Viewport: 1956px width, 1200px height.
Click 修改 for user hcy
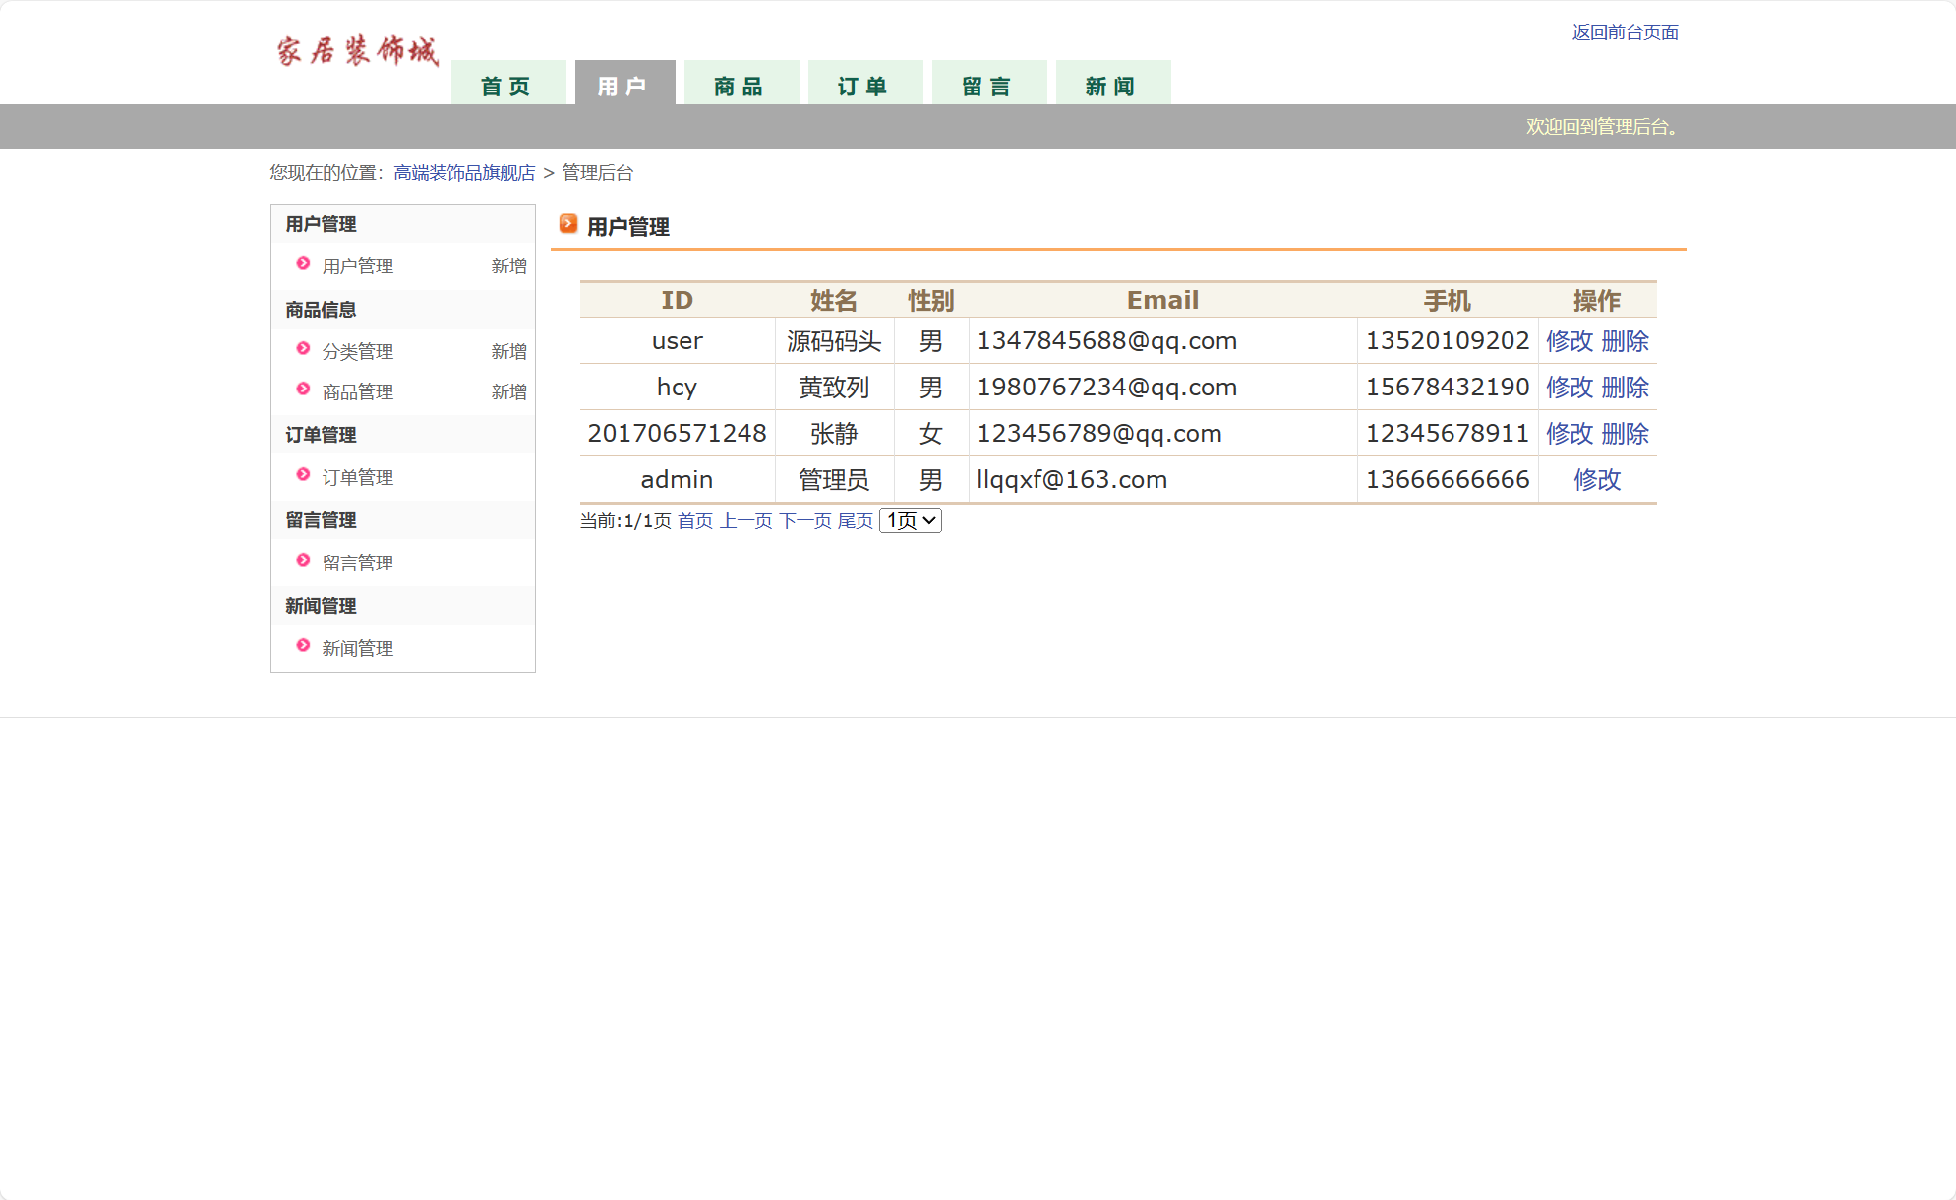click(1569, 388)
